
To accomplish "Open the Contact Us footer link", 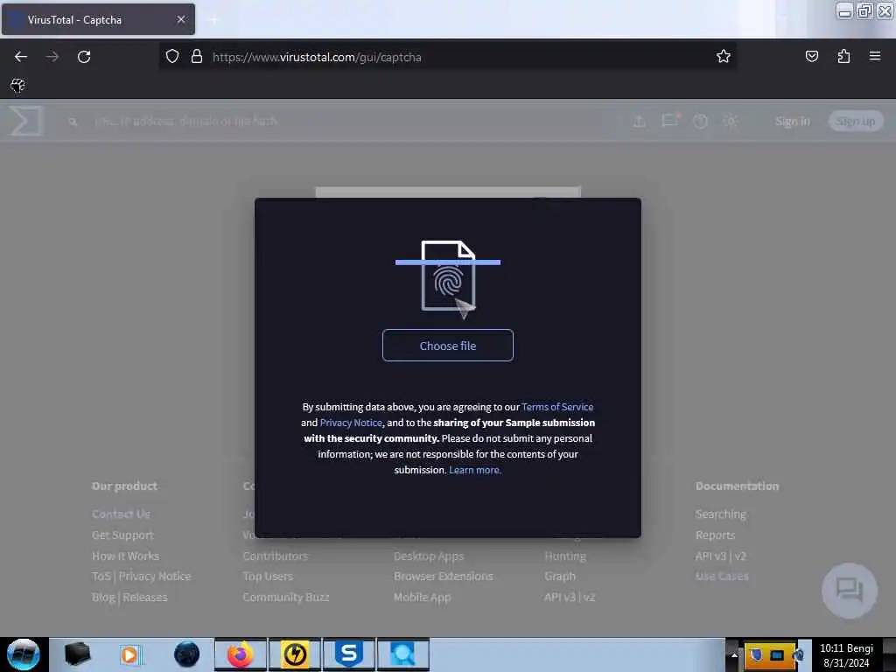I will pyautogui.click(x=121, y=514).
